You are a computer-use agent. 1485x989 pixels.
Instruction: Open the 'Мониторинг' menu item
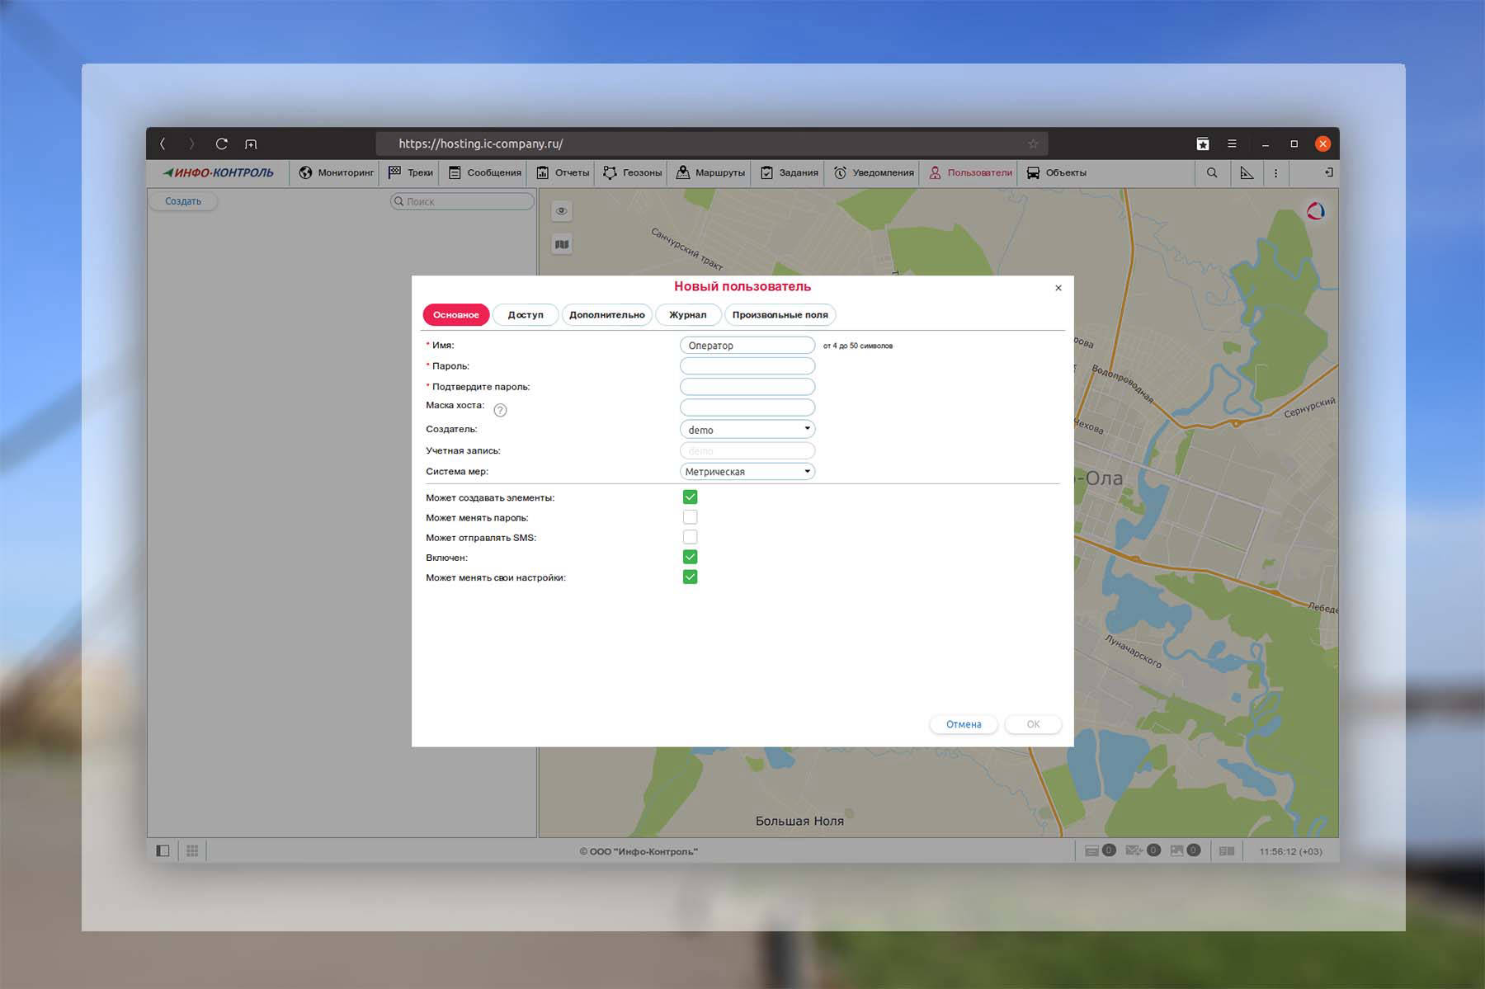tap(337, 172)
